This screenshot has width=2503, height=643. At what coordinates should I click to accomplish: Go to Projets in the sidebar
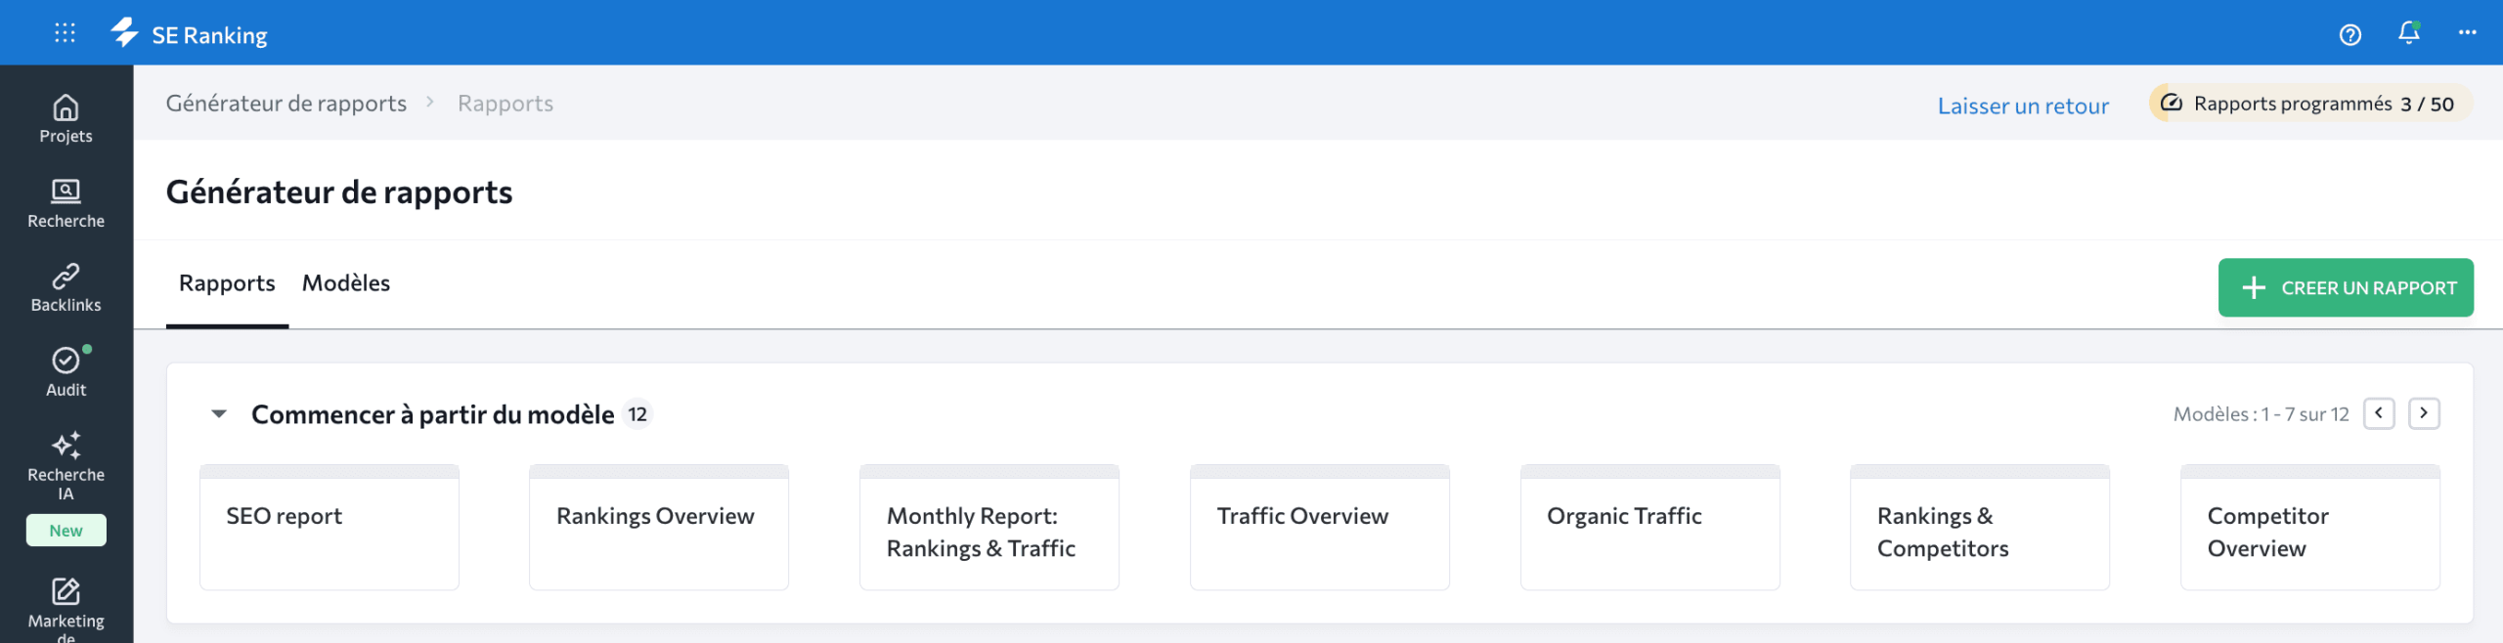pos(66,119)
